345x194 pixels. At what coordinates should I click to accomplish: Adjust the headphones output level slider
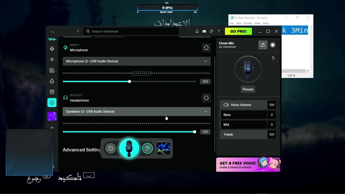tap(129, 132)
